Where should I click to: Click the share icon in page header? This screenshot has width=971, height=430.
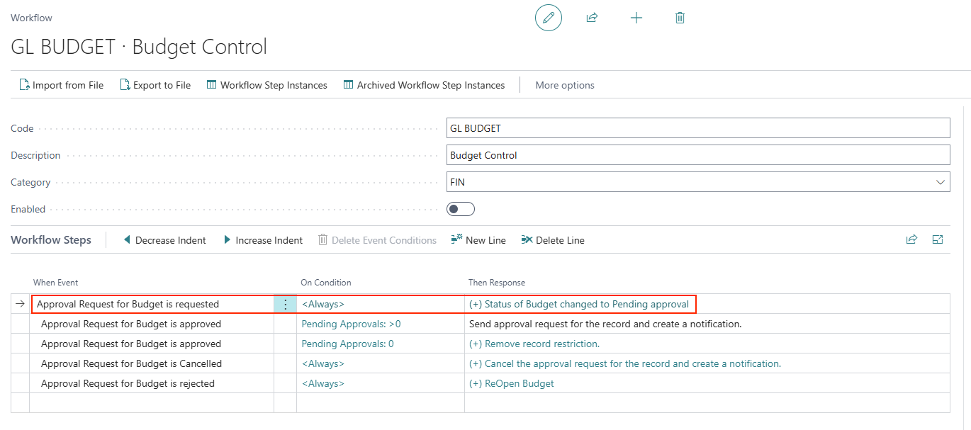point(592,18)
